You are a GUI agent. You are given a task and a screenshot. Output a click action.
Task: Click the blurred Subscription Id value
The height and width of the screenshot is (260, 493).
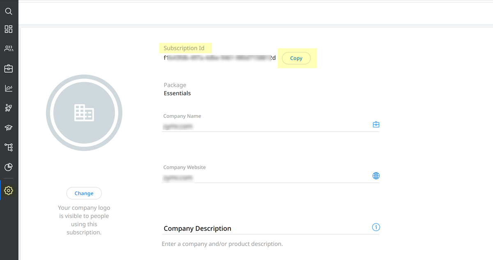(220, 58)
